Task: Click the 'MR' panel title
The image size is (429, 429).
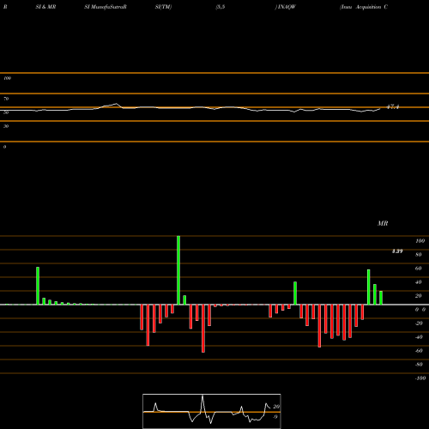Action: pyautogui.click(x=383, y=223)
